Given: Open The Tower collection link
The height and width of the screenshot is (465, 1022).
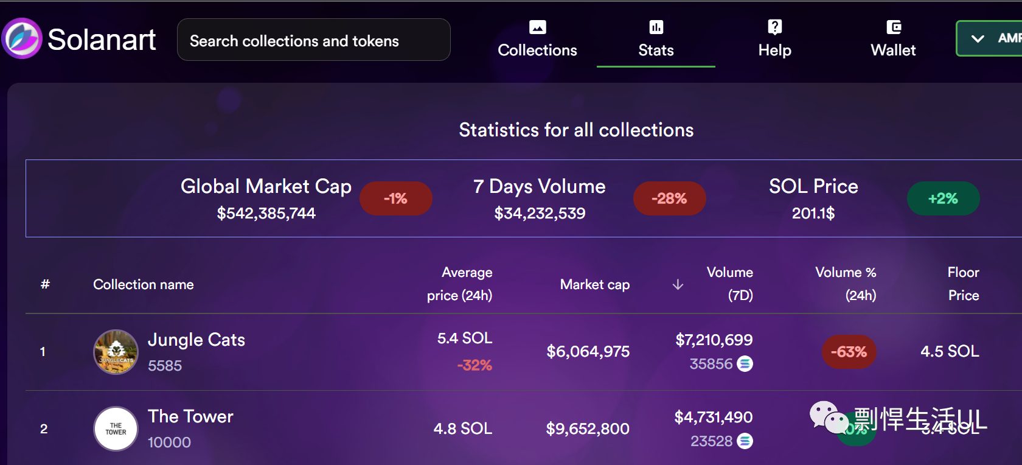Looking at the screenshot, I should click(x=190, y=416).
